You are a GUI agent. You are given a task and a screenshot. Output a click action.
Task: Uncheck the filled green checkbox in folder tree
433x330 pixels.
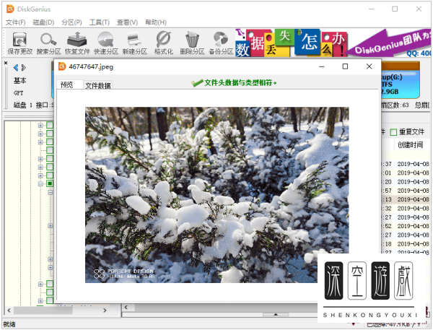[50, 184]
